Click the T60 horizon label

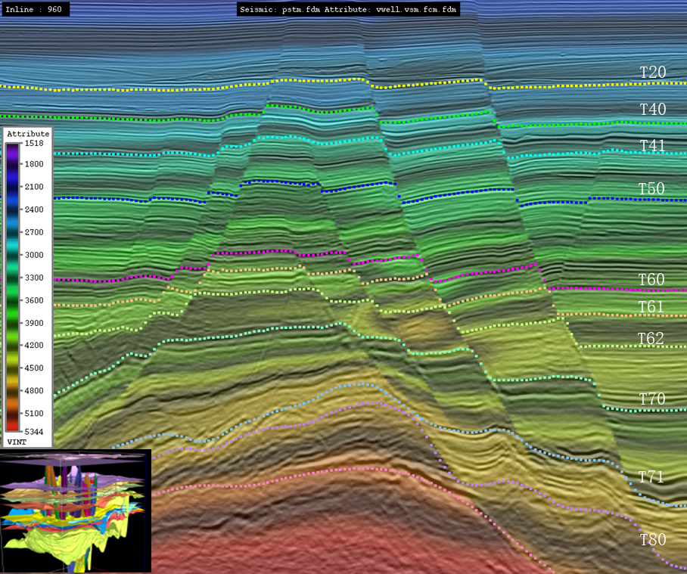coord(651,280)
